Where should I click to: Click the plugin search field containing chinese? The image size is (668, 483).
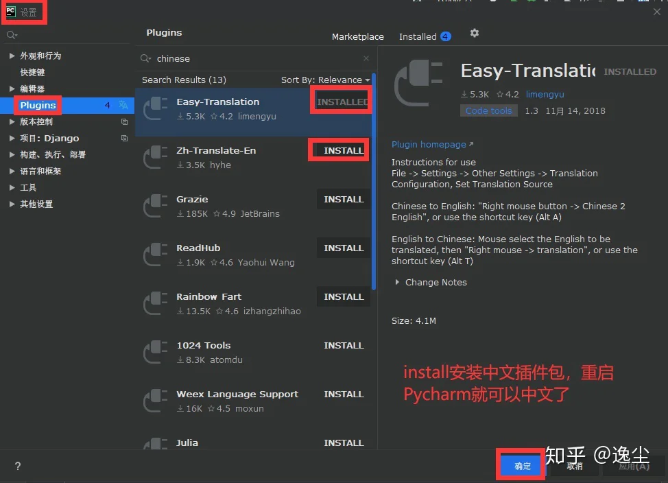click(256, 58)
